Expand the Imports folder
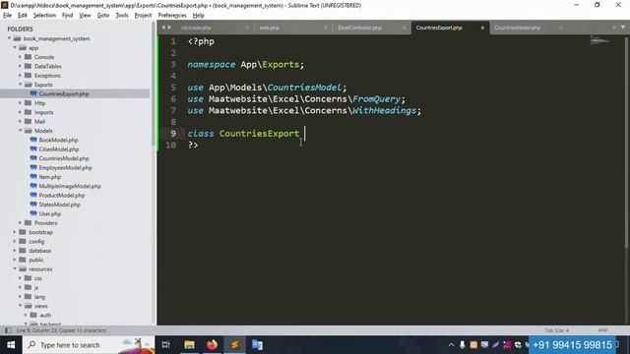 coord(20,112)
